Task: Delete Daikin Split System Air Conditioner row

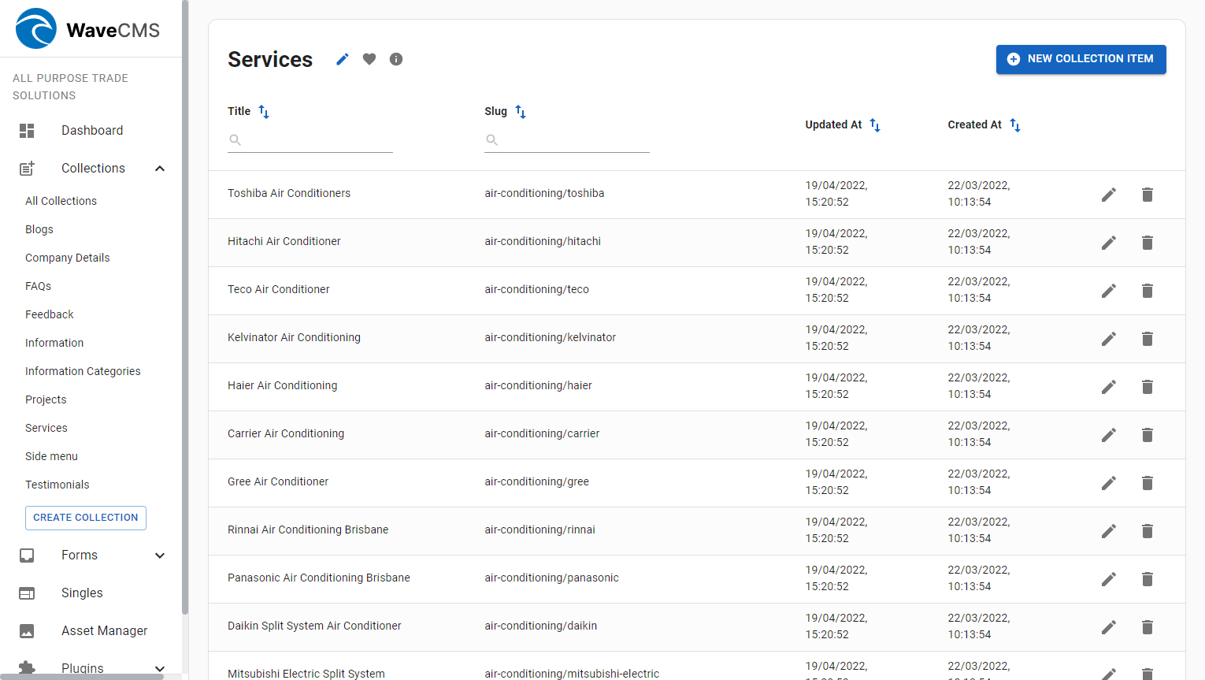Action: tap(1148, 627)
